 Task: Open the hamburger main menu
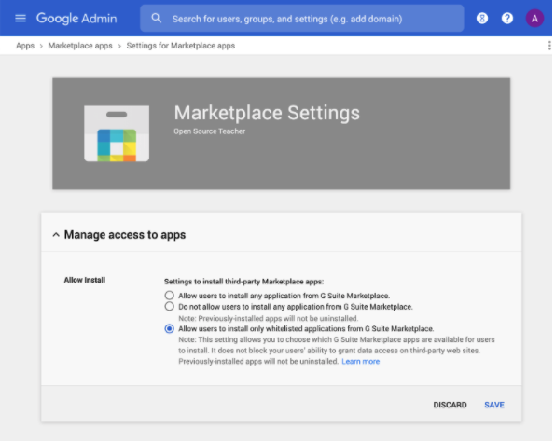tap(21, 18)
